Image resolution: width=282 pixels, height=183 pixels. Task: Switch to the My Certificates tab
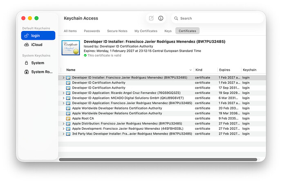click(146, 31)
